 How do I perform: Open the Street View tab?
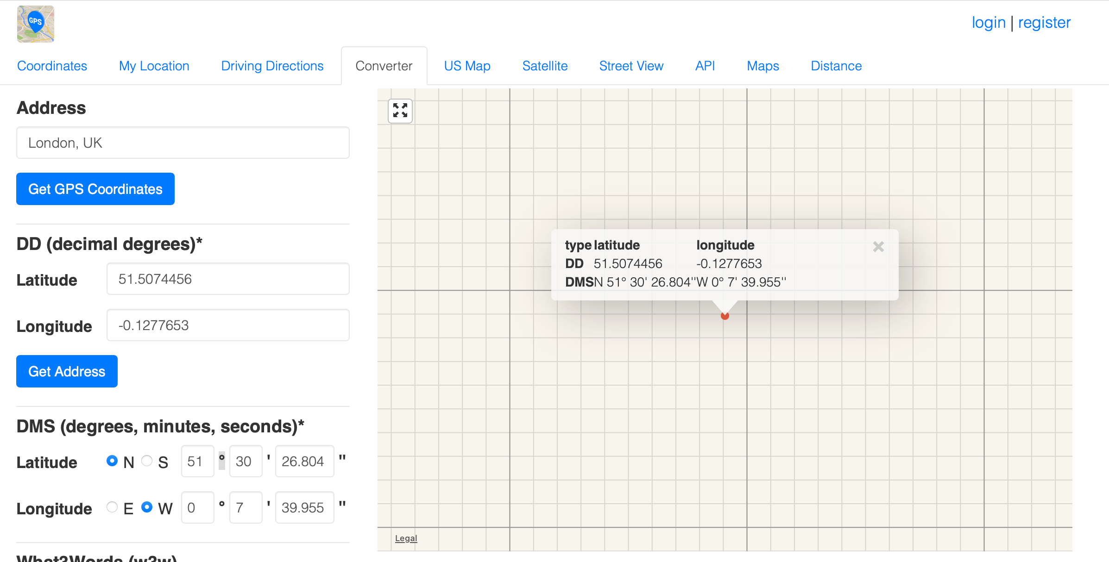click(x=631, y=66)
